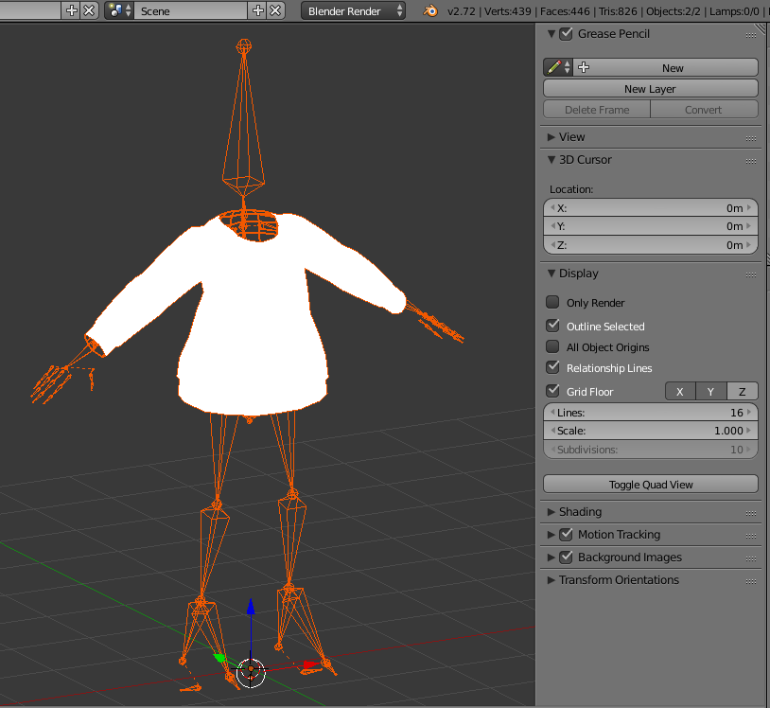Viewport: 770px width, 708px height.
Task: Toggle the grid X axis button
Action: coord(680,392)
